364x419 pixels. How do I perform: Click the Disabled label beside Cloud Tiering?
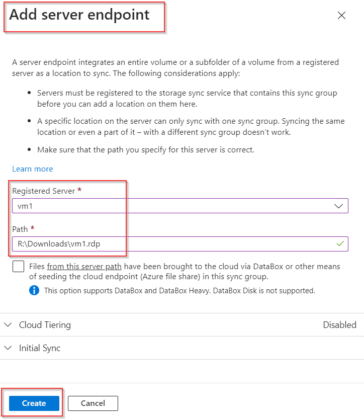(x=340, y=324)
